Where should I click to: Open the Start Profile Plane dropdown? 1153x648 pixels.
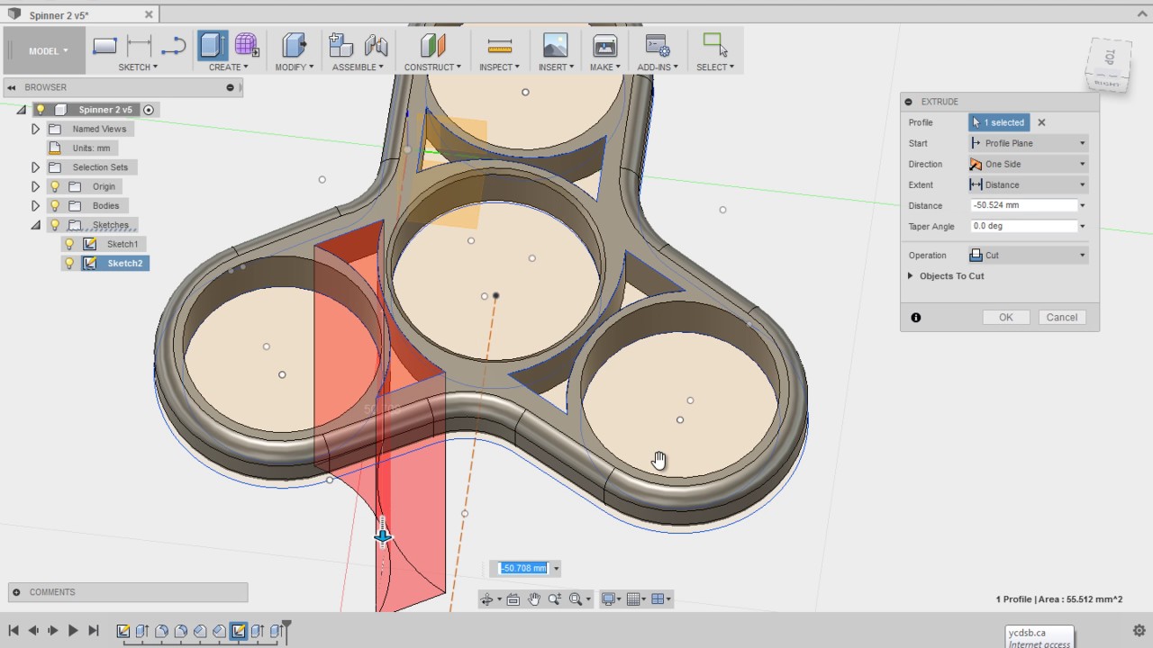tap(1029, 143)
